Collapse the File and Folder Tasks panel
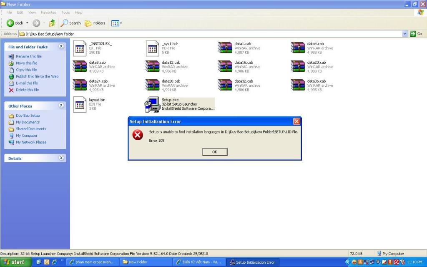 tap(61, 47)
